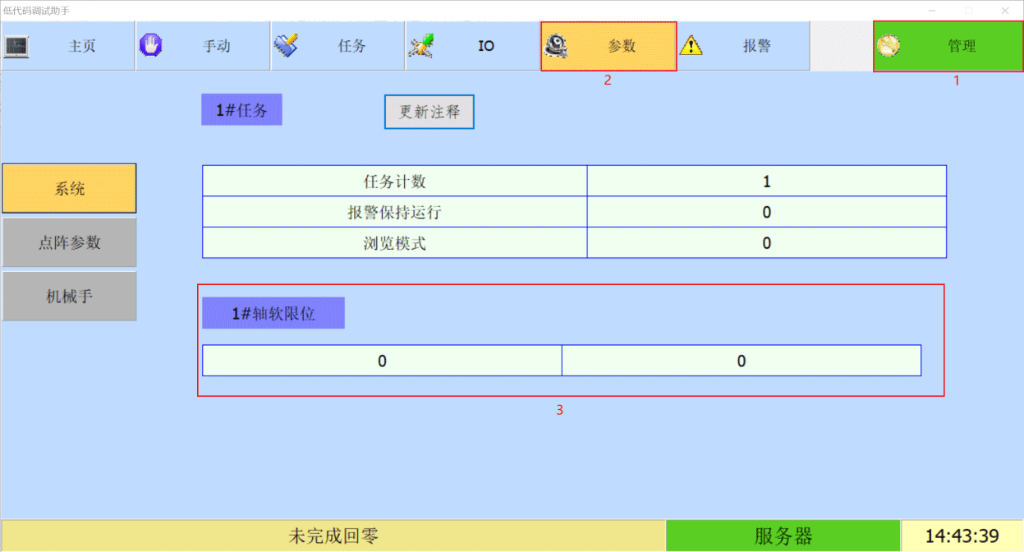Click the 任务计数 value cell
This screenshot has width=1024, height=552.
point(766,182)
